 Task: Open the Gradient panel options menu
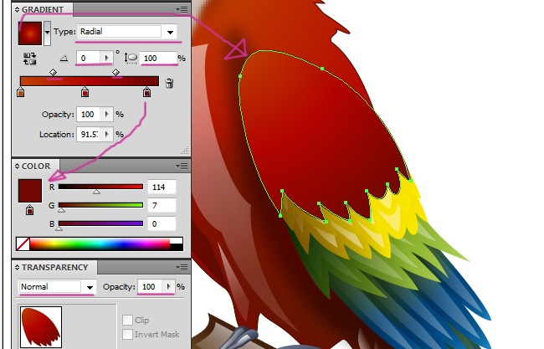tap(182, 9)
